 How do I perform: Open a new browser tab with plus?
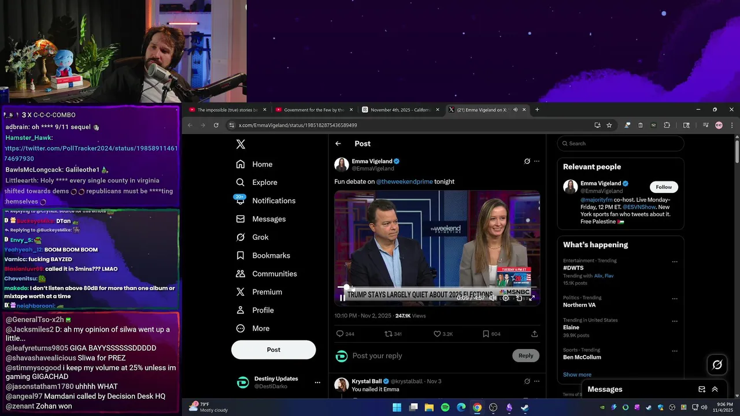pos(537,110)
